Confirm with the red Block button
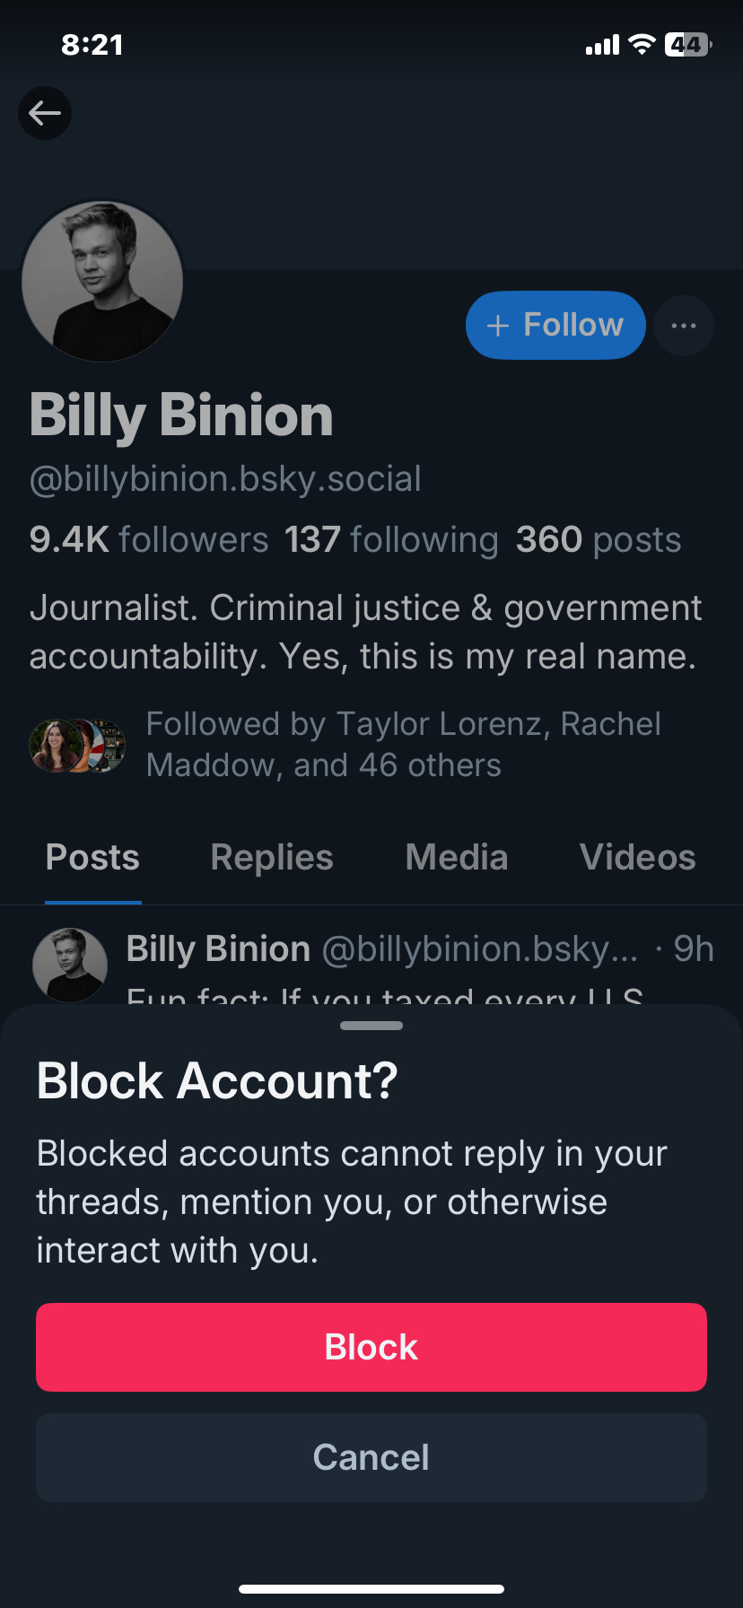This screenshot has width=743, height=1608. pos(371,1347)
